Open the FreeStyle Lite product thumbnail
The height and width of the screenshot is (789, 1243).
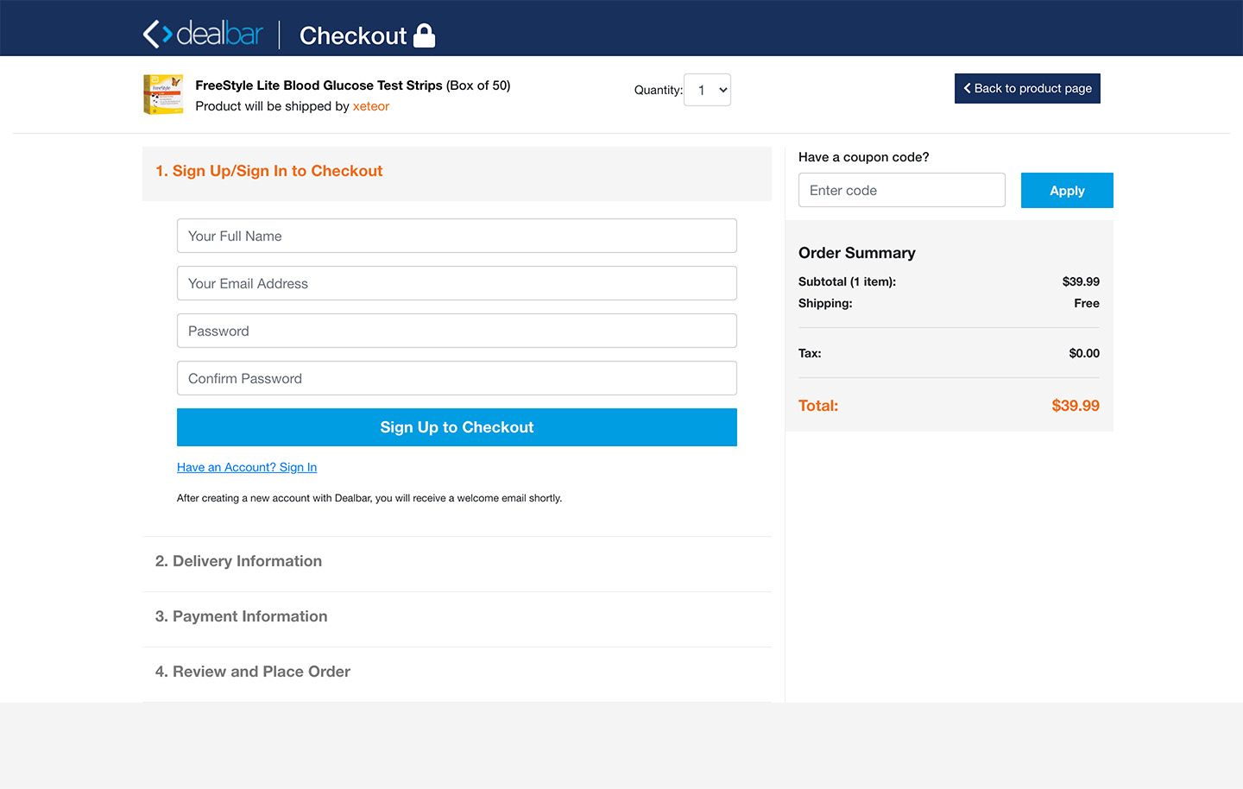[163, 94]
